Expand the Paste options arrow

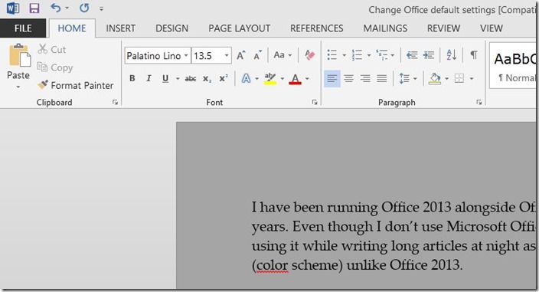tap(18, 87)
